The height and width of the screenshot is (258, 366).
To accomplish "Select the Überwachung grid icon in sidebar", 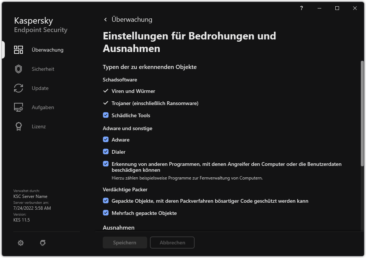I will coord(18,49).
